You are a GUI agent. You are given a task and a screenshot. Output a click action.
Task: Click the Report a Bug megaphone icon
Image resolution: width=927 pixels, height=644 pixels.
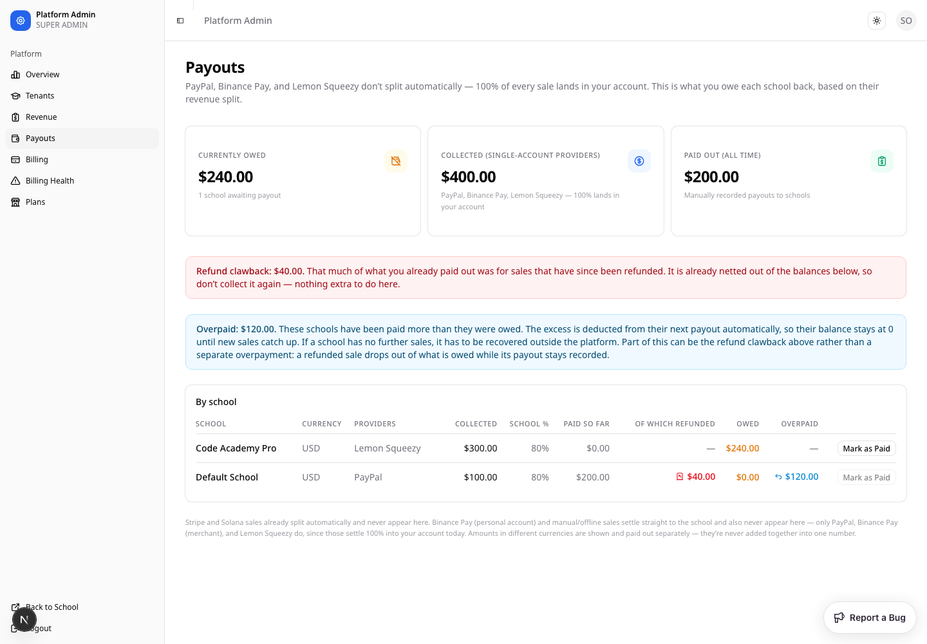coord(839,618)
